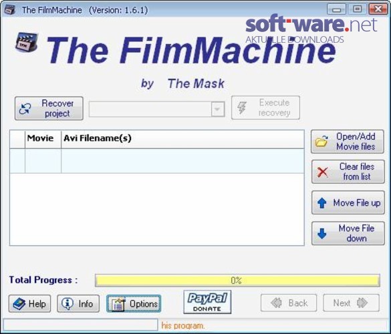Select the empty first row in file list
This screenshot has width=391, height=334.
point(157,161)
